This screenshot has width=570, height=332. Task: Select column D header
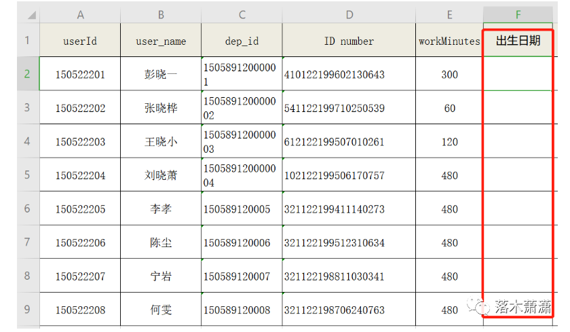[349, 15]
